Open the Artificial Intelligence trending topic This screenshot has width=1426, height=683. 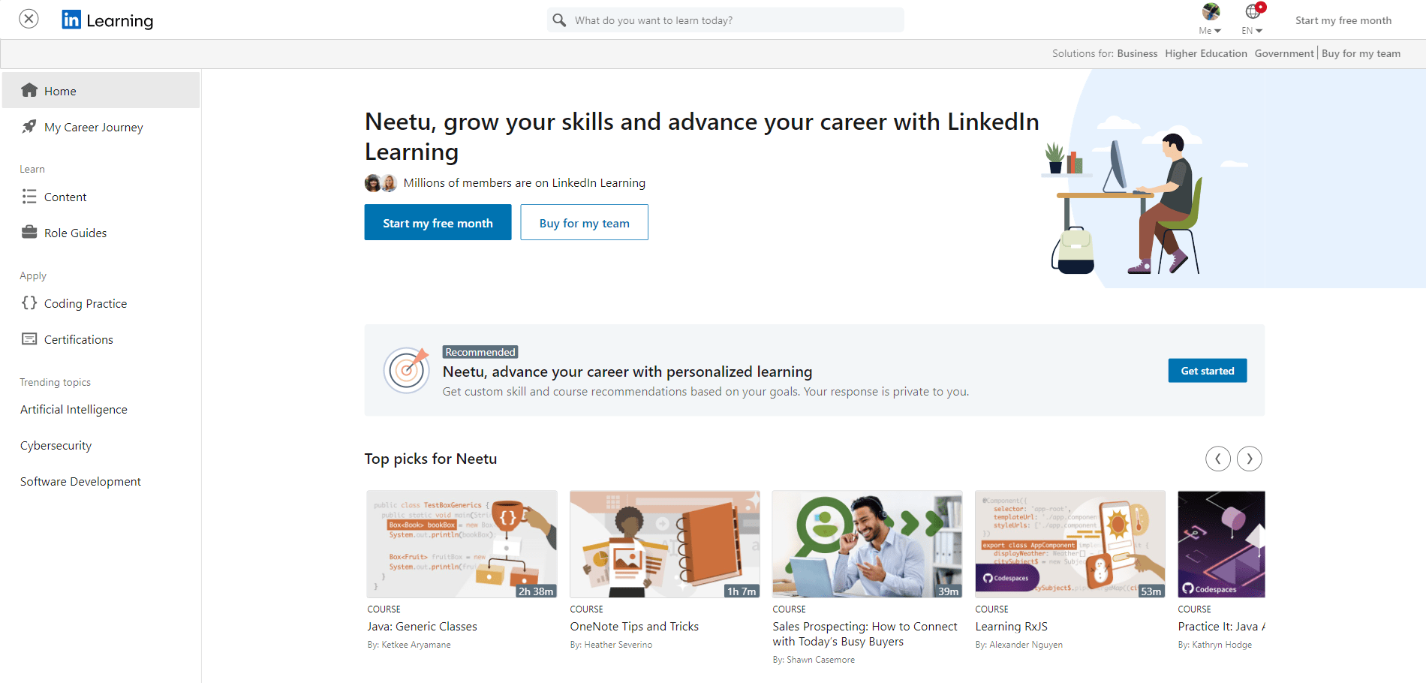click(x=73, y=409)
